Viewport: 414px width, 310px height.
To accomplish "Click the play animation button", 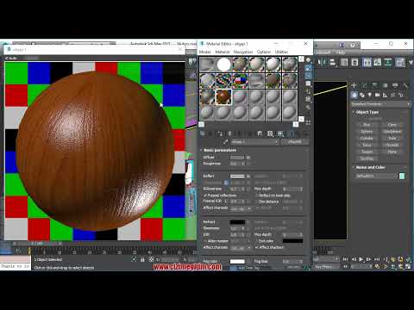I will point(361,259).
